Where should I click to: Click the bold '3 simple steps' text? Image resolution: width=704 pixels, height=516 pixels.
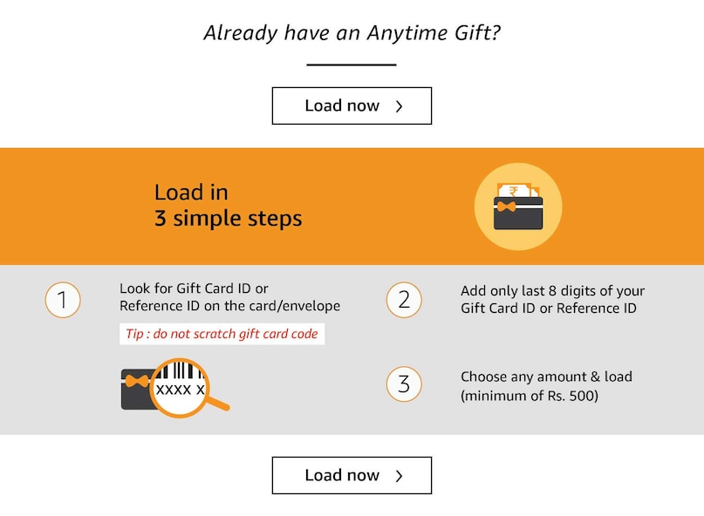click(x=229, y=218)
